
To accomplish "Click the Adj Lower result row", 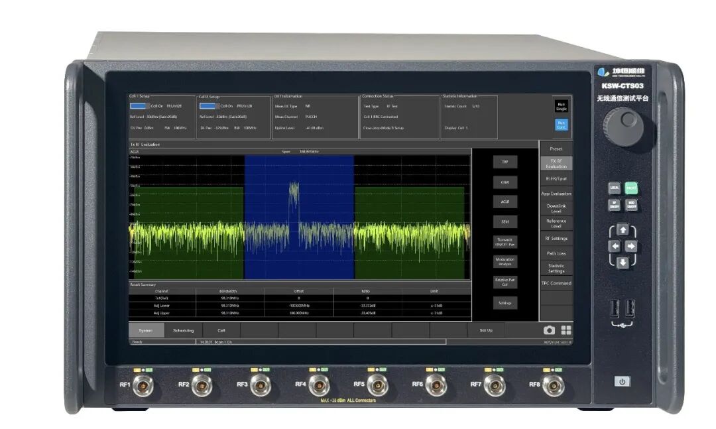I will [300, 306].
